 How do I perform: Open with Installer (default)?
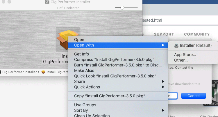pos(193,45)
